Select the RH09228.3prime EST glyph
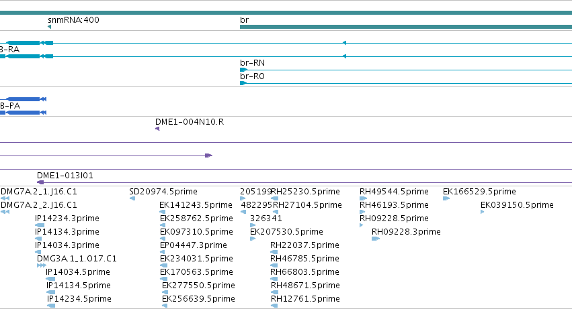572x309 pixels. coord(376,239)
